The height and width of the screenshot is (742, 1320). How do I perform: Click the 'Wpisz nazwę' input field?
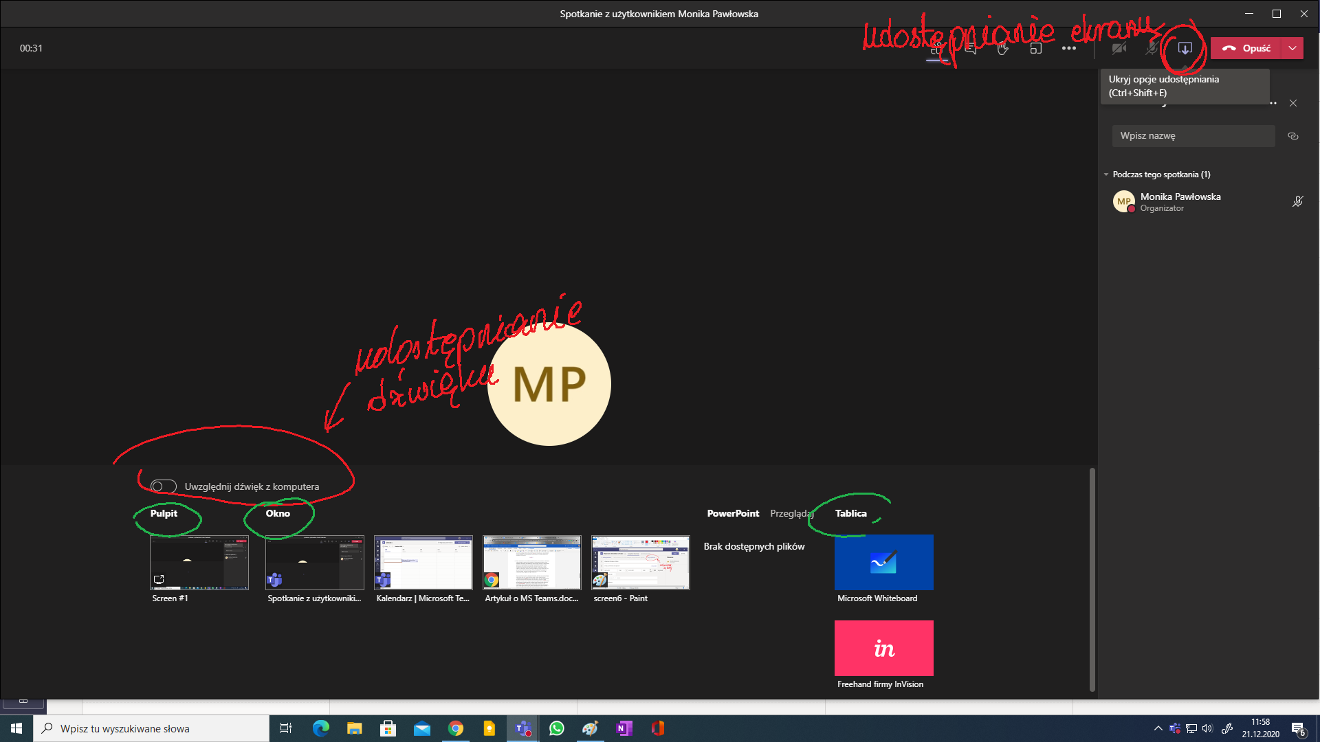(1193, 136)
